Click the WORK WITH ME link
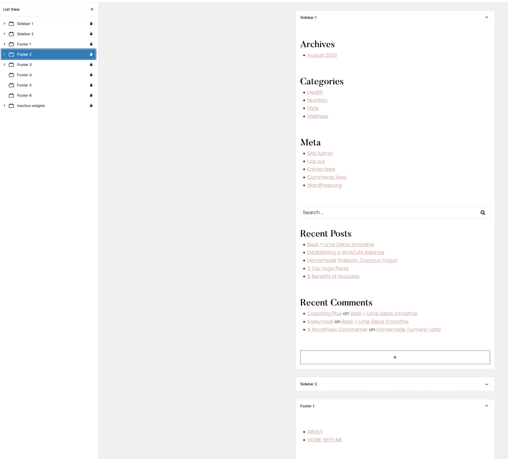508x459 pixels. point(324,440)
